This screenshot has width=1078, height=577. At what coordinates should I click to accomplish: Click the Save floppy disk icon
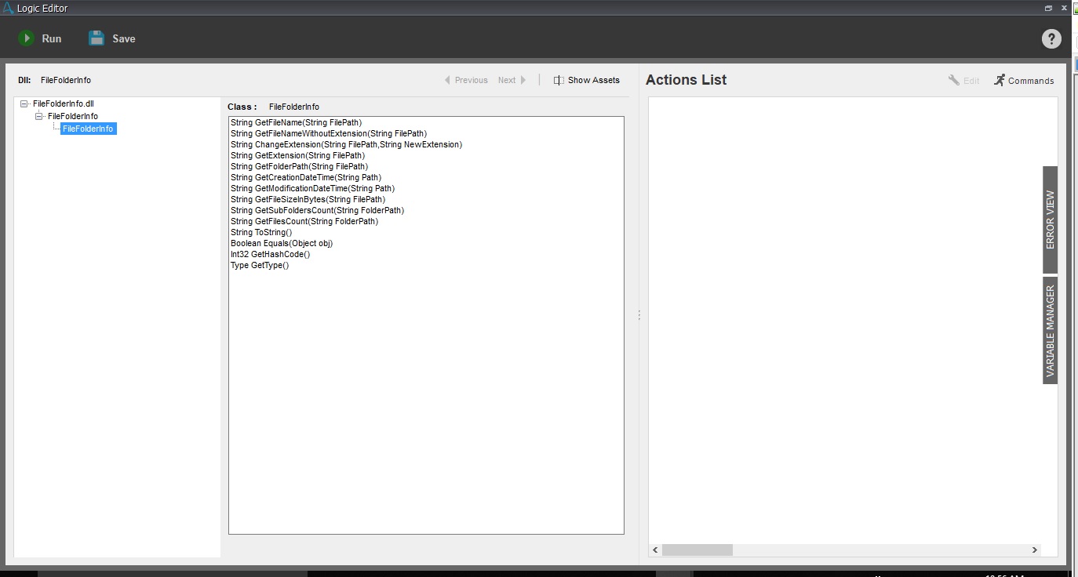point(97,38)
